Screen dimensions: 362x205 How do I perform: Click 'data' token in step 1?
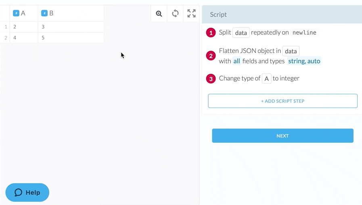tap(241, 33)
